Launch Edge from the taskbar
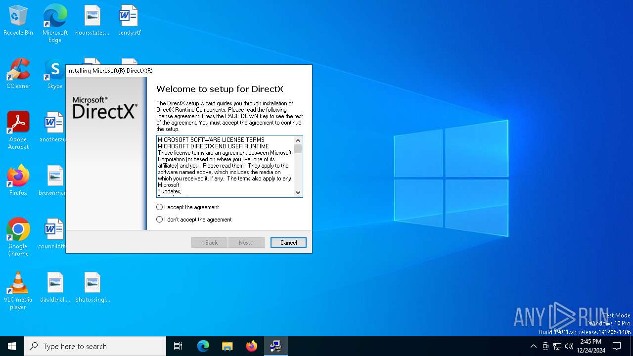 (203, 346)
